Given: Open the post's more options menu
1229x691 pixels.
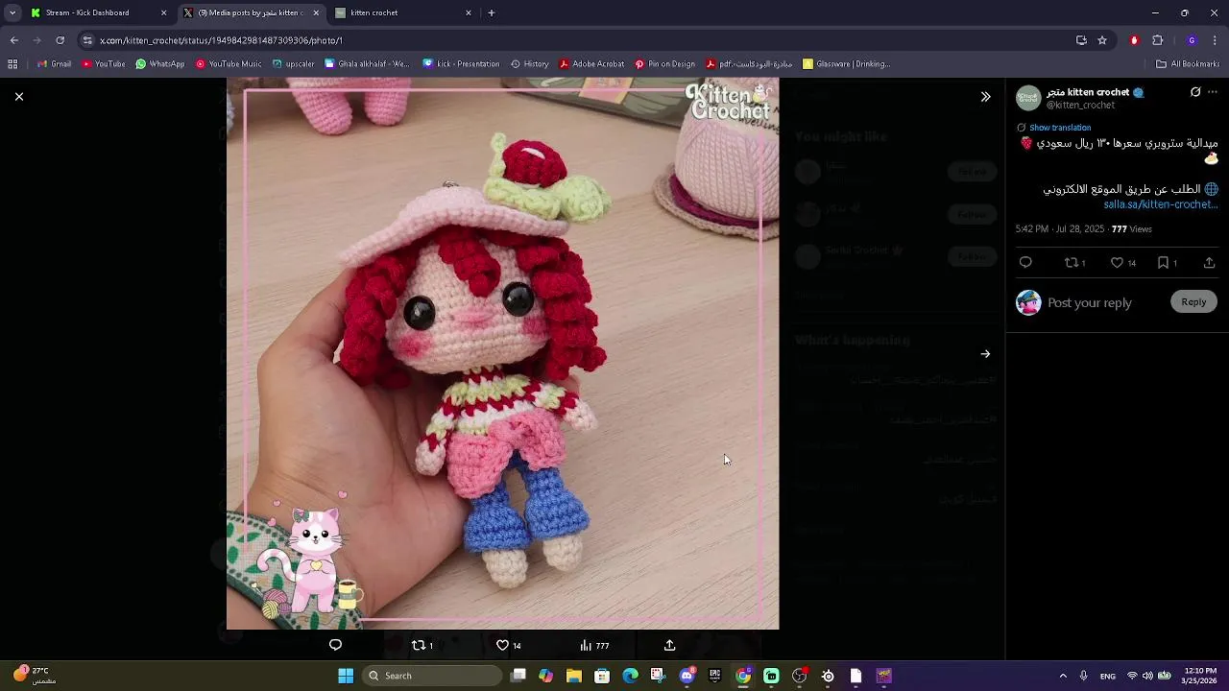Looking at the screenshot, I should 1213,92.
